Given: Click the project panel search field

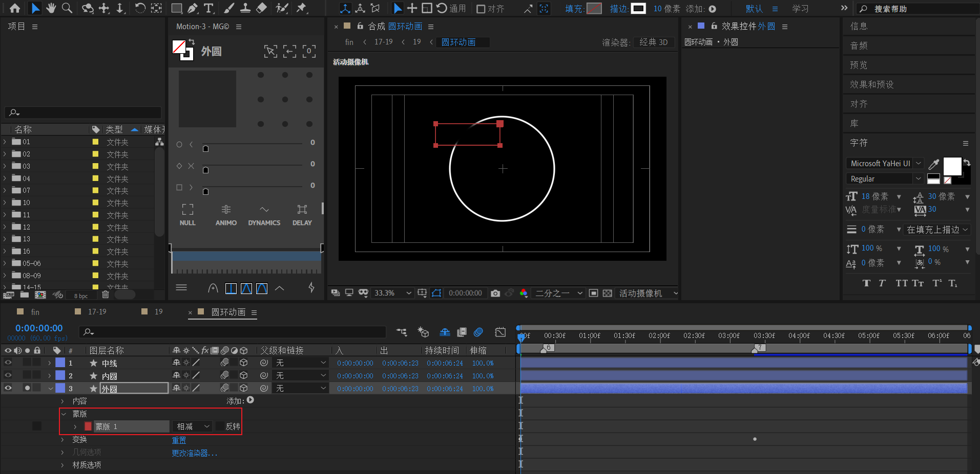Looking at the screenshot, I should (84, 112).
